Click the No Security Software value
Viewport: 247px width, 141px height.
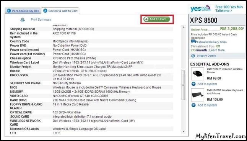[67, 83]
